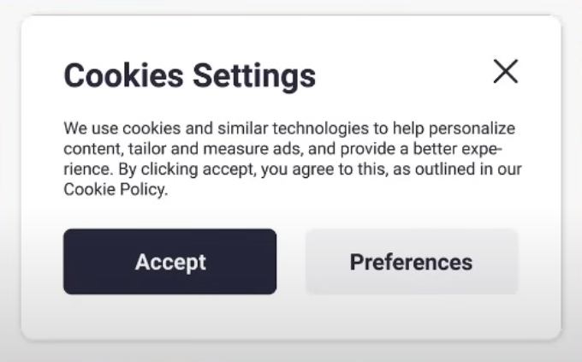The image size is (582, 362).
Task: Open the Cookie Policy link text
Action: point(115,190)
